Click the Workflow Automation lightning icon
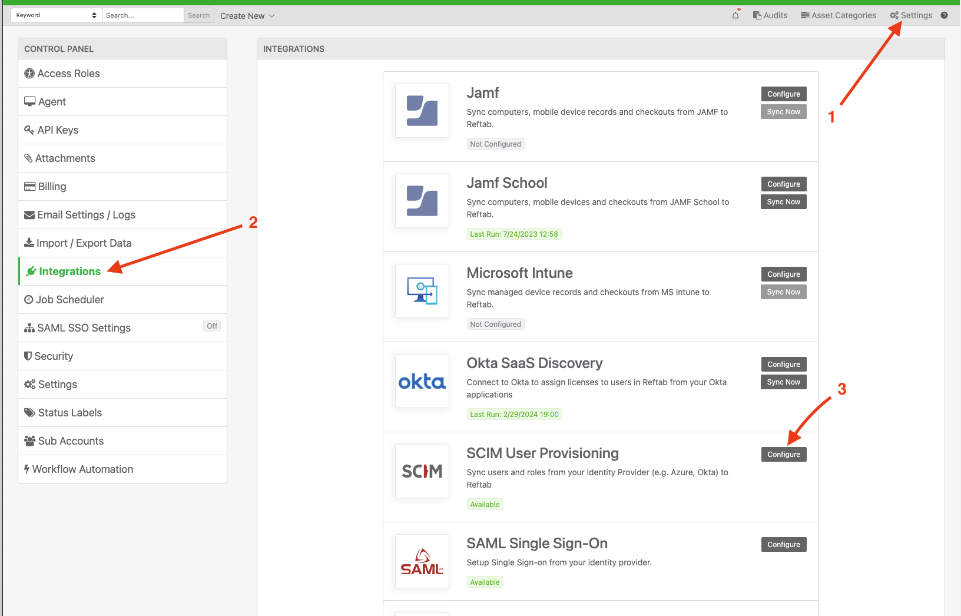Image resolution: width=961 pixels, height=616 pixels. [x=26, y=469]
